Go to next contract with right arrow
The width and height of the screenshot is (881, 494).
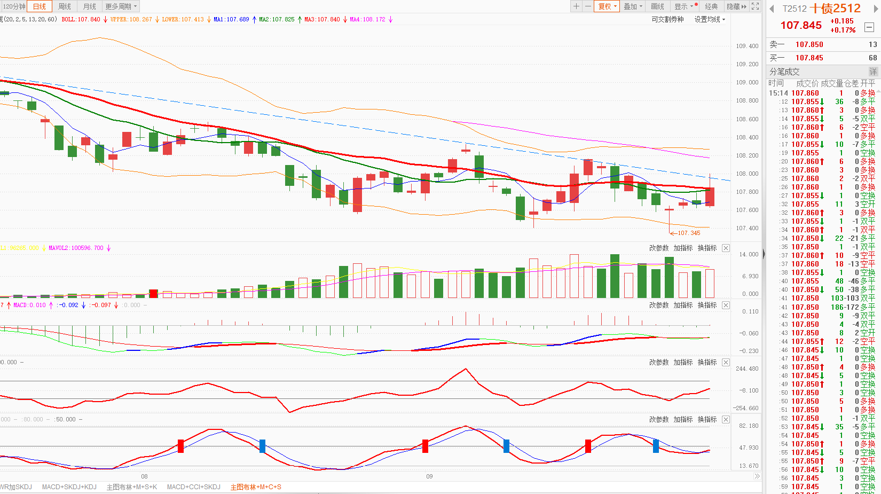click(x=876, y=9)
